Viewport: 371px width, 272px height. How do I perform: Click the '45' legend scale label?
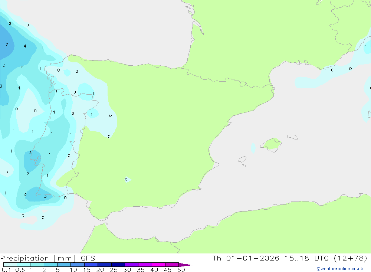click(x=168, y=270)
